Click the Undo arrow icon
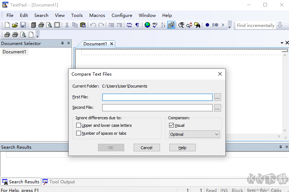Image resolution: width=289 pixels, height=192 pixels. coord(93,25)
